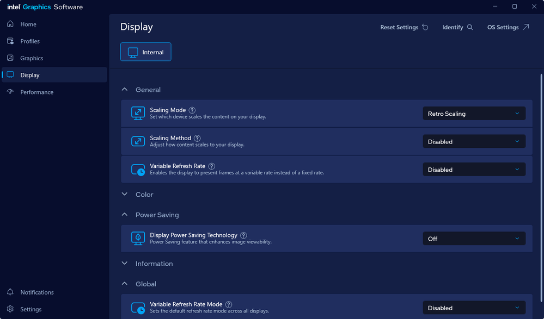The height and width of the screenshot is (319, 544).
Task: Click the Display monitor icon in sidebar
Action: pyautogui.click(x=10, y=75)
